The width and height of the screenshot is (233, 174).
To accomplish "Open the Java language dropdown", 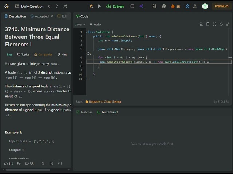I will point(80,24).
